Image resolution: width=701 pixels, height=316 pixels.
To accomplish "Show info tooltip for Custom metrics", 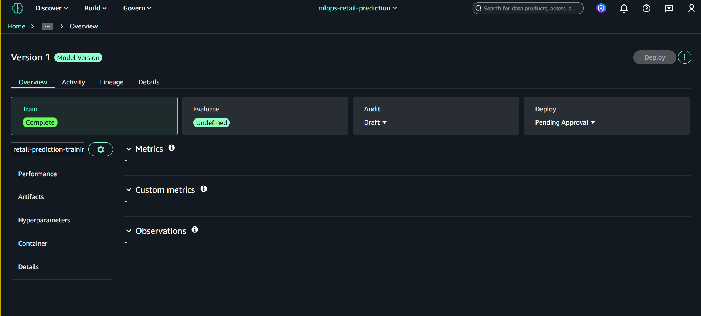I will [204, 189].
